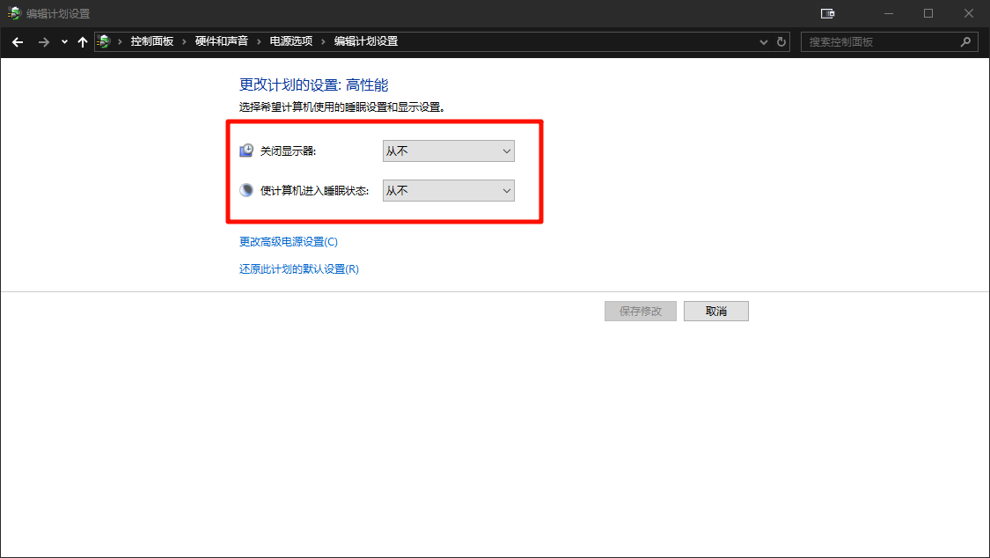Open 硬件和声音 breadcrumb
This screenshot has height=558, width=990.
tap(222, 41)
